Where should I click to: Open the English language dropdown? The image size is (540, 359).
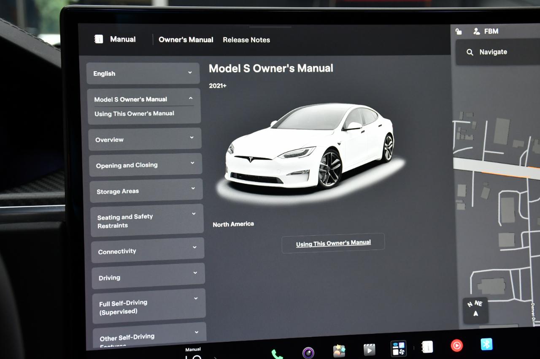[x=143, y=74]
